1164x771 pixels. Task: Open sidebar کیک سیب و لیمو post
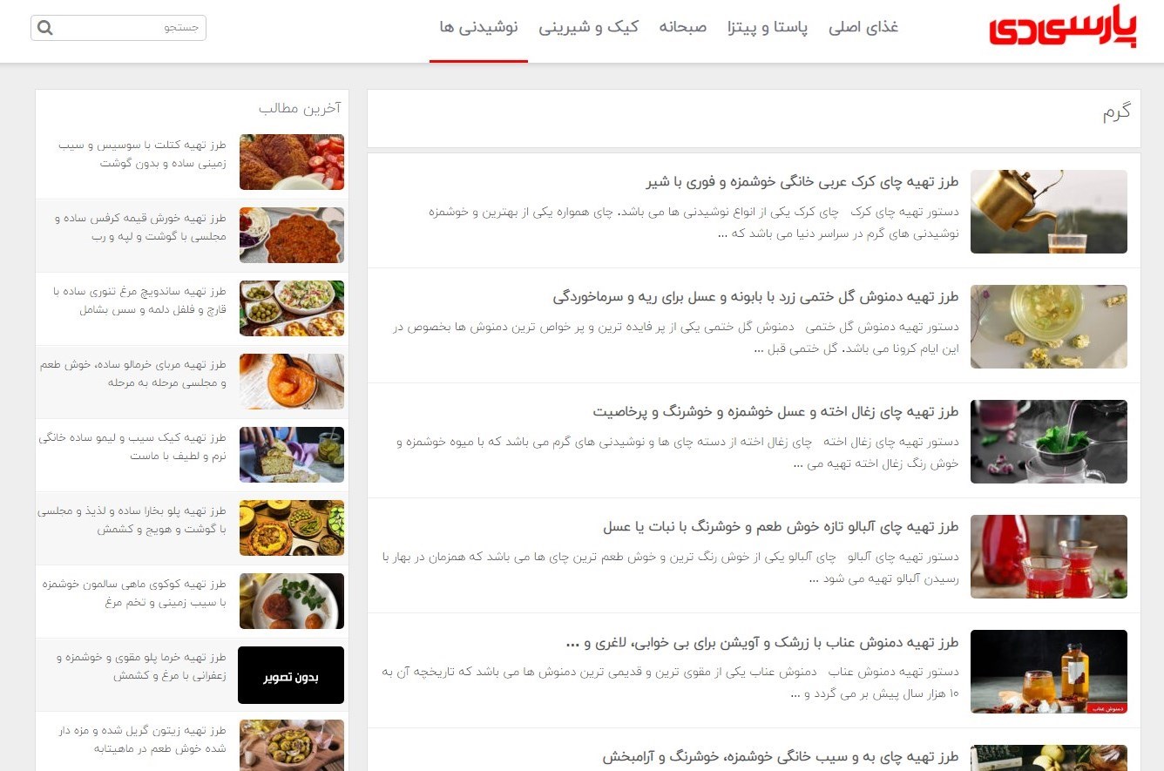(132, 446)
